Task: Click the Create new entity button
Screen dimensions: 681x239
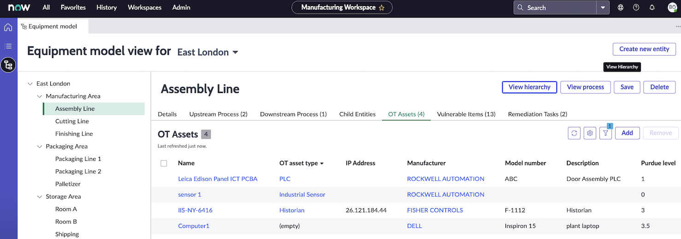Action: [x=644, y=49]
